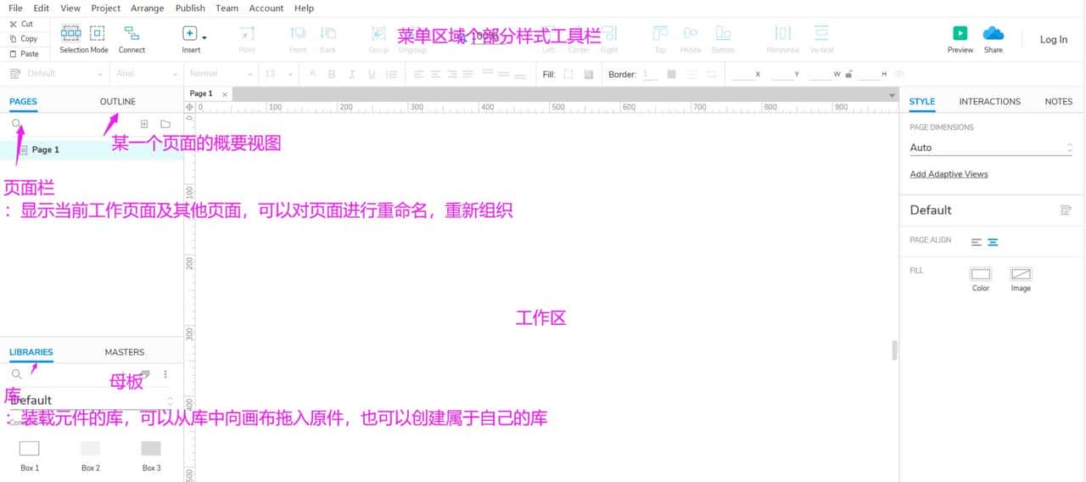The width and height of the screenshot is (1086, 482).
Task: Toggle bullet list formatting
Action: [393, 75]
